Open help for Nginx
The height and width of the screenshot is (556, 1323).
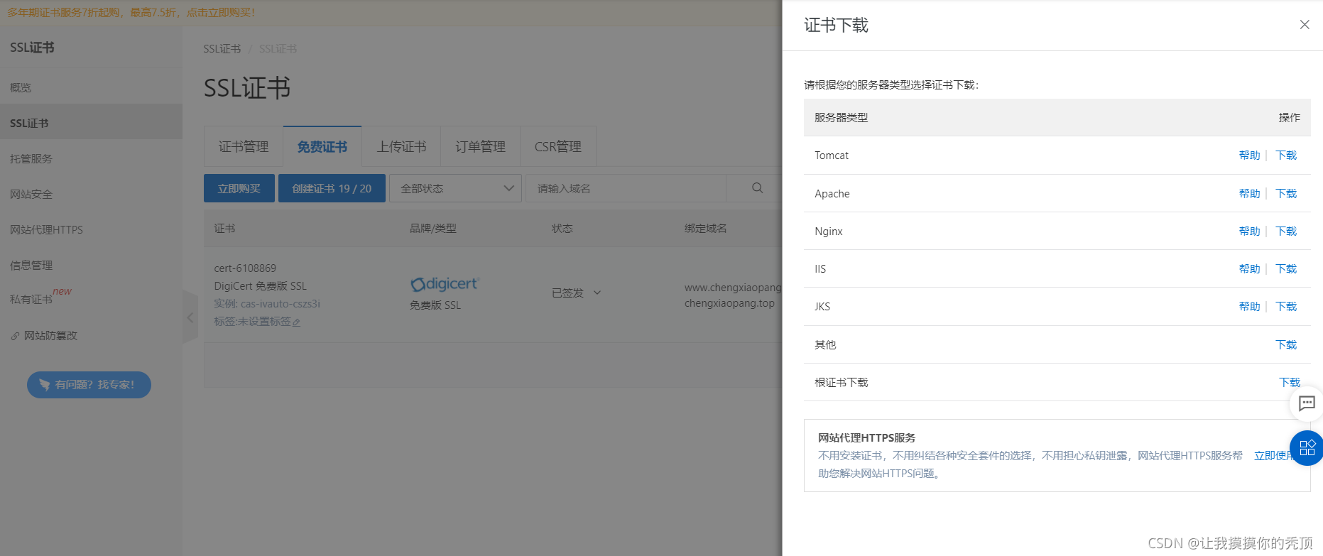click(1249, 231)
